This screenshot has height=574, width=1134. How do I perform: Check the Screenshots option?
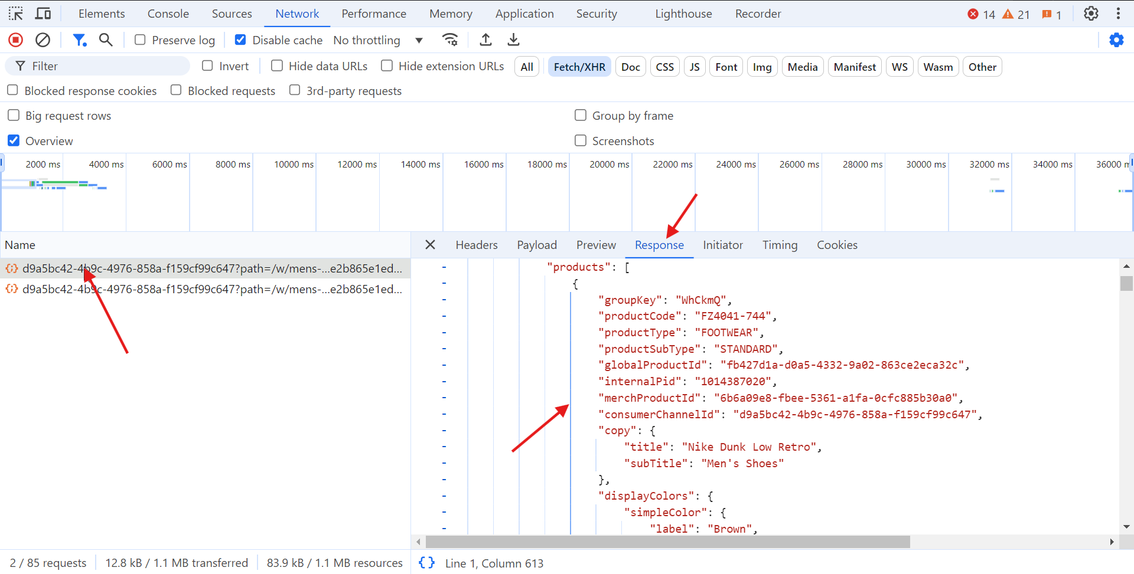tap(581, 140)
